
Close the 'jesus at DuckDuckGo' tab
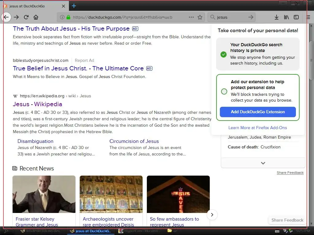[63, 6]
